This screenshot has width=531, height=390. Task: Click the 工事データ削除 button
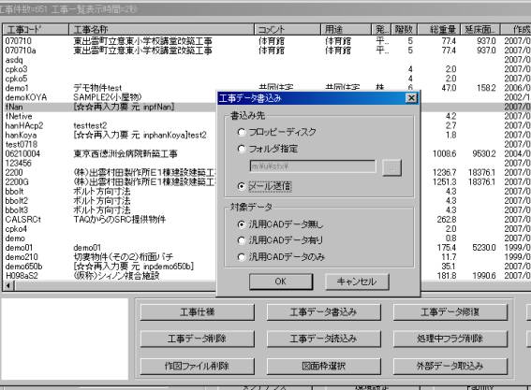pyautogui.click(x=197, y=339)
